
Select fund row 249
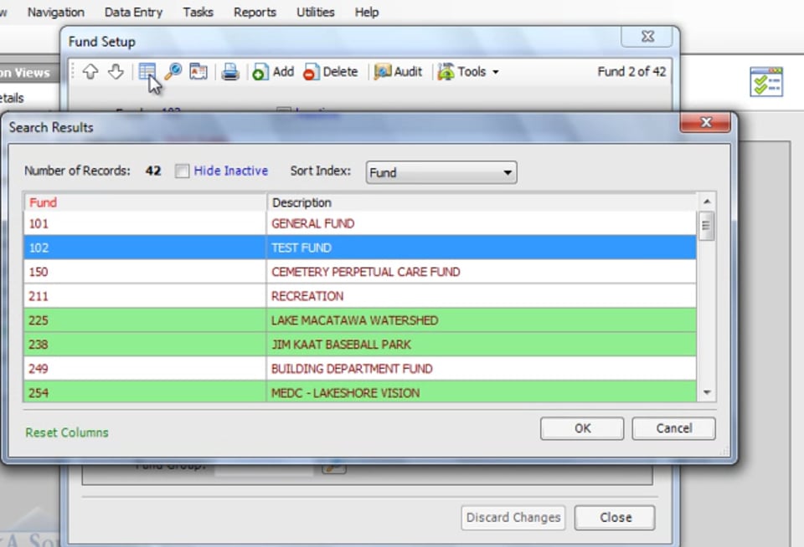click(x=145, y=368)
